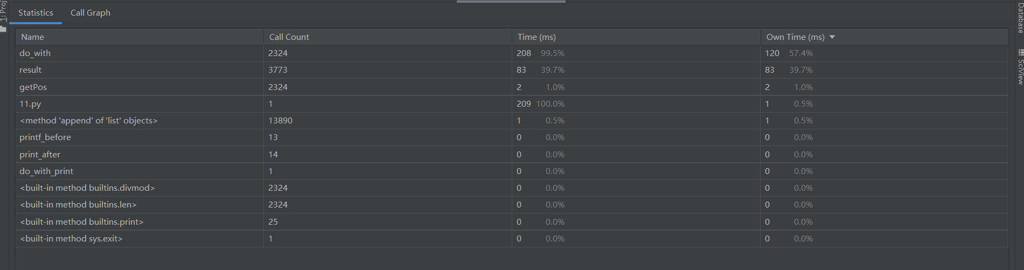Image resolution: width=1024 pixels, height=270 pixels.
Task: Click the getPos function name
Action: tap(33, 87)
